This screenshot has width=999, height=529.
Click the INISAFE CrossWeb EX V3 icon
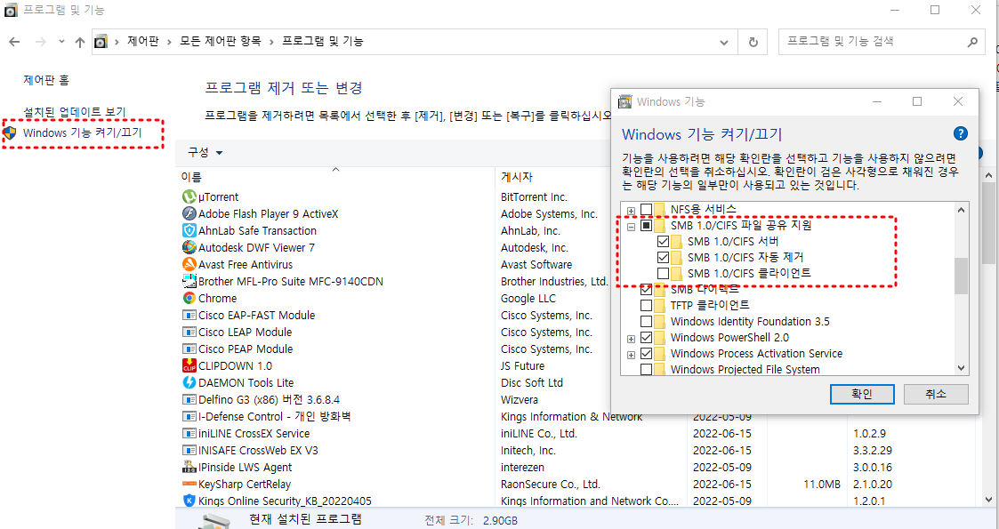[189, 450]
